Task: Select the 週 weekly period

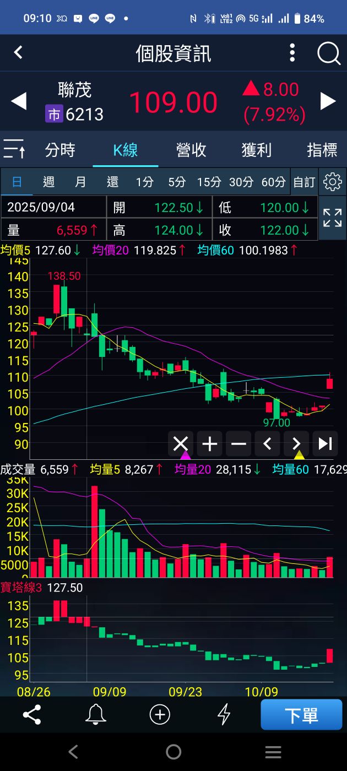Action: [48, 182]
